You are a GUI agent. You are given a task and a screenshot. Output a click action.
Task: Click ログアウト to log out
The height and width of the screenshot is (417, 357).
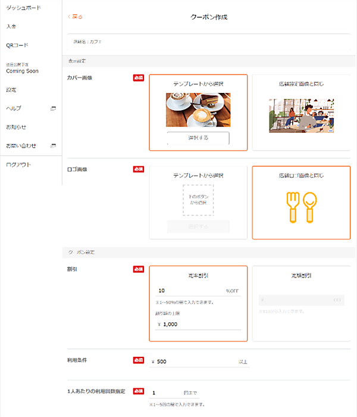click(18, 164)
